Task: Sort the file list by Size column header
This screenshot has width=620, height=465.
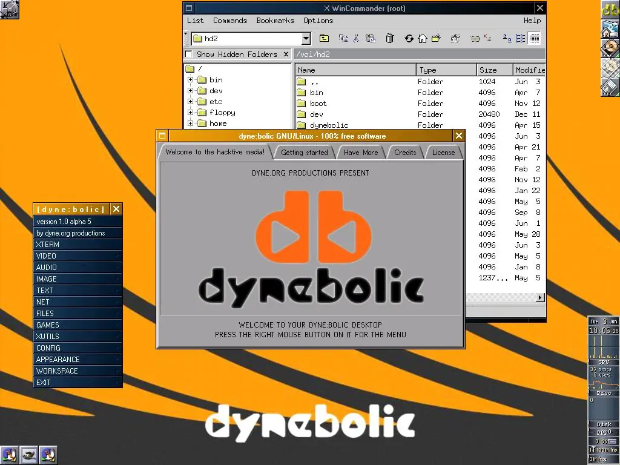Action: 494,70
